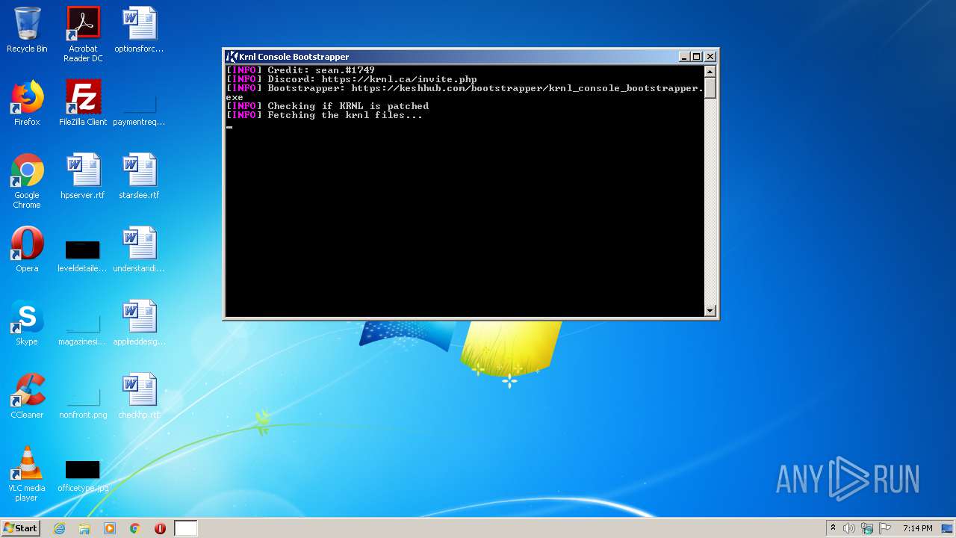Open the applieddesig document icon

tap(139, 323)
